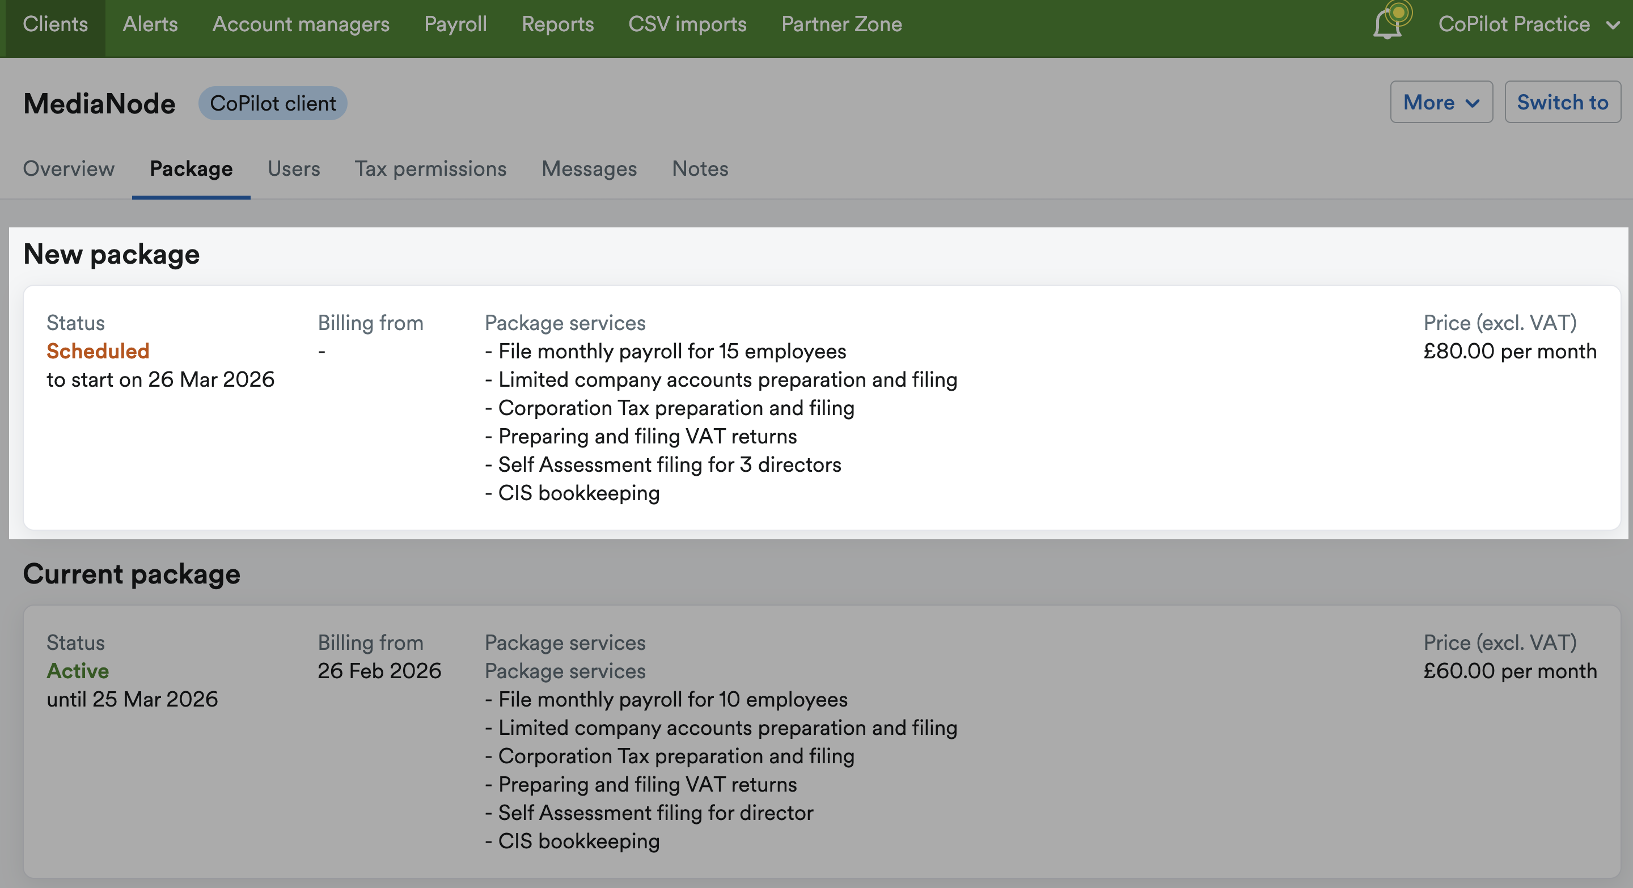Screen dimensions: 1633x888
Task: Click the Scheduled status text
Action: 98,351
